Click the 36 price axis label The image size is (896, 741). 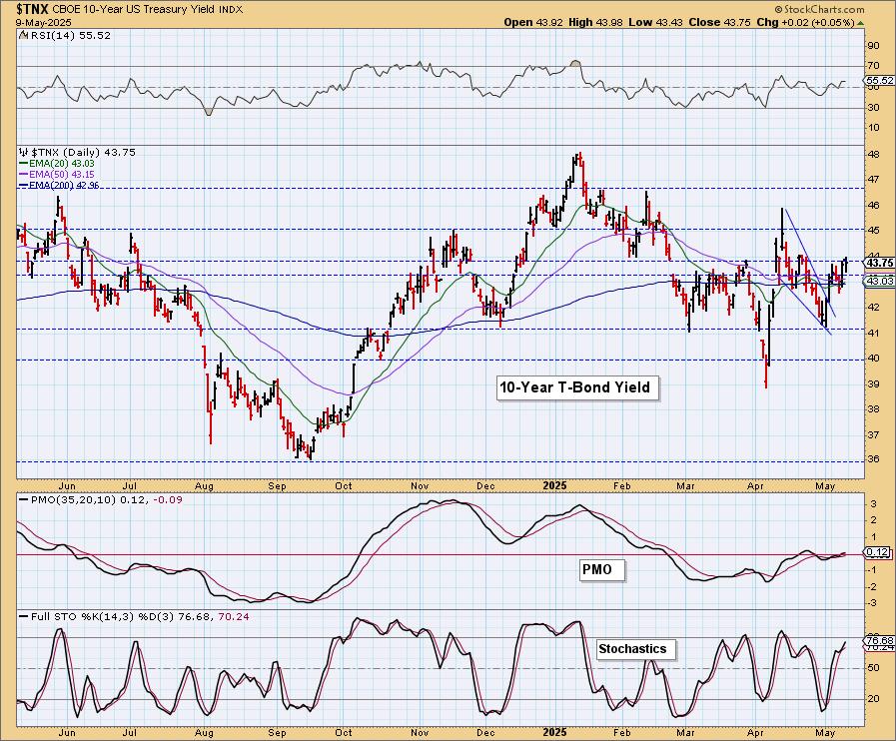coord(874,459)
